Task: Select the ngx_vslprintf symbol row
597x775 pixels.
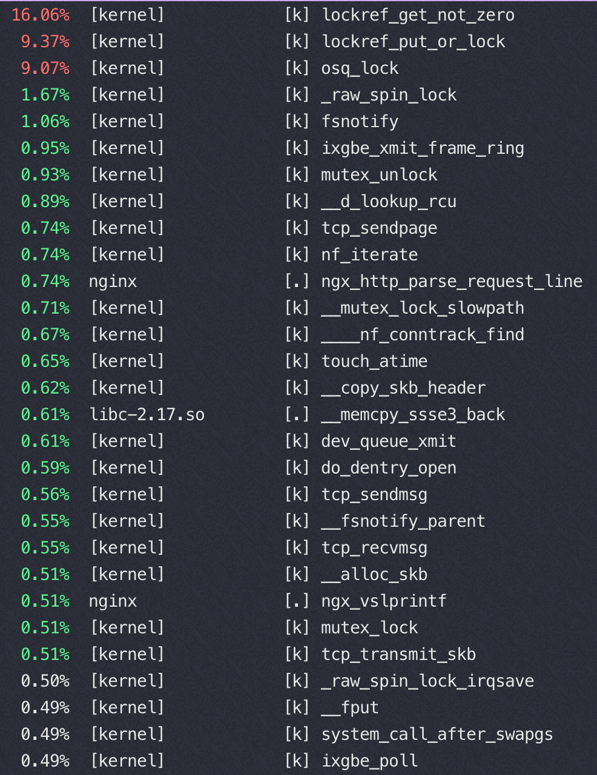Action: click(x=298, y=601)
